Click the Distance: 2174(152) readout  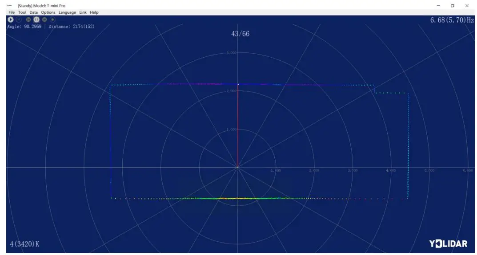pos(72,27)
